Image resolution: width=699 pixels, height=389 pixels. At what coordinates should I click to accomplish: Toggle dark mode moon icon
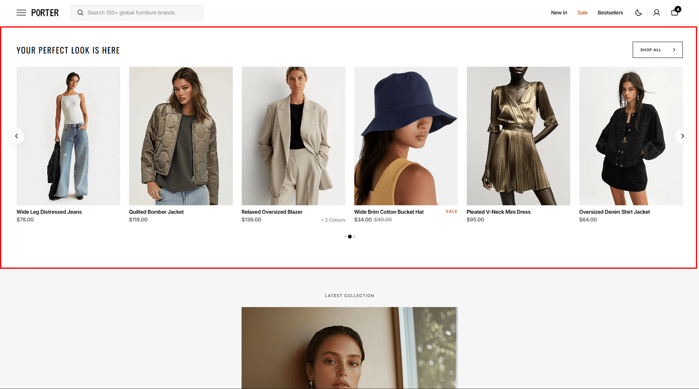638,13
